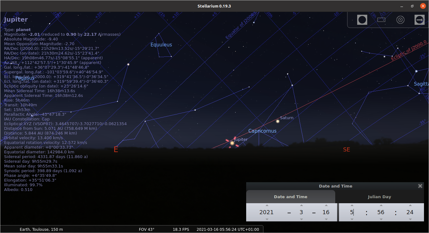Toggle the Oculars view circle icon

[x=362, y=20]
